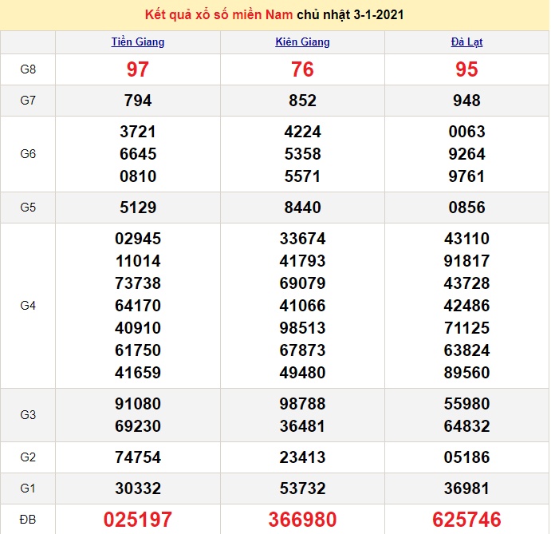Image resolution: width=551 pixels, height=534 pixels.
Task: Select the ĐB special prize row label
Action: (28, 520)
